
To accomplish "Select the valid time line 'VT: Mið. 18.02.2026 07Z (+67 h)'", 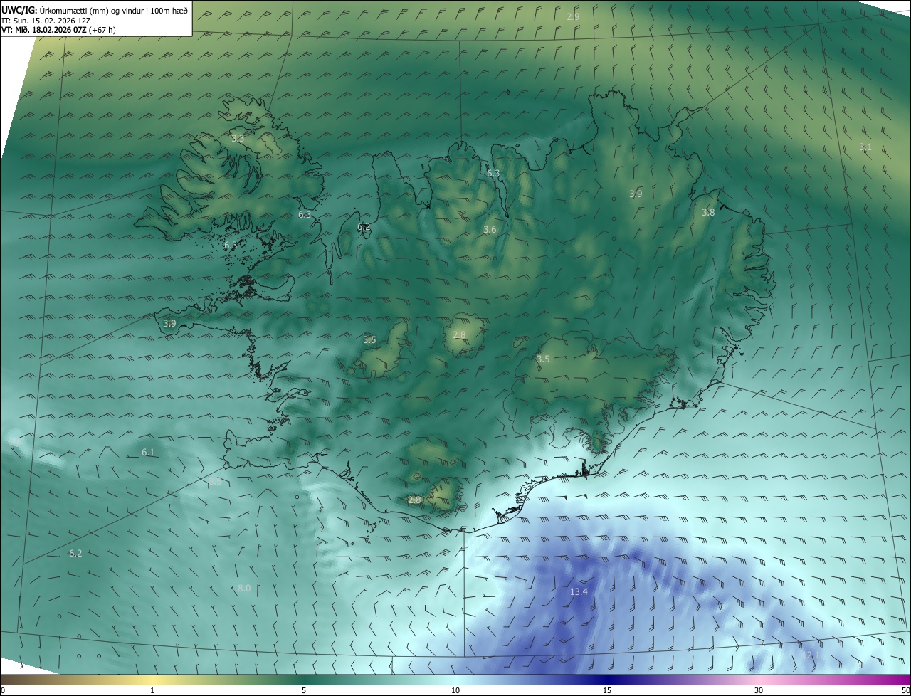I will (58, 30).
